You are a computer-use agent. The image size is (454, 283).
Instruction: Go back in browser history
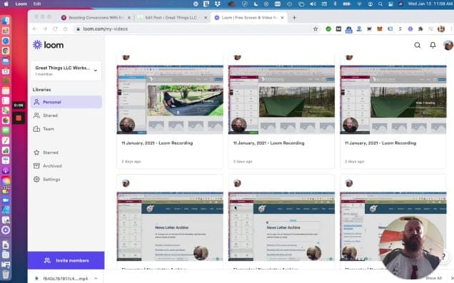(35, 29)
